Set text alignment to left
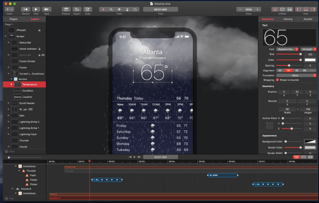Screen dimensions: 319x203 [x=280, y=70]
